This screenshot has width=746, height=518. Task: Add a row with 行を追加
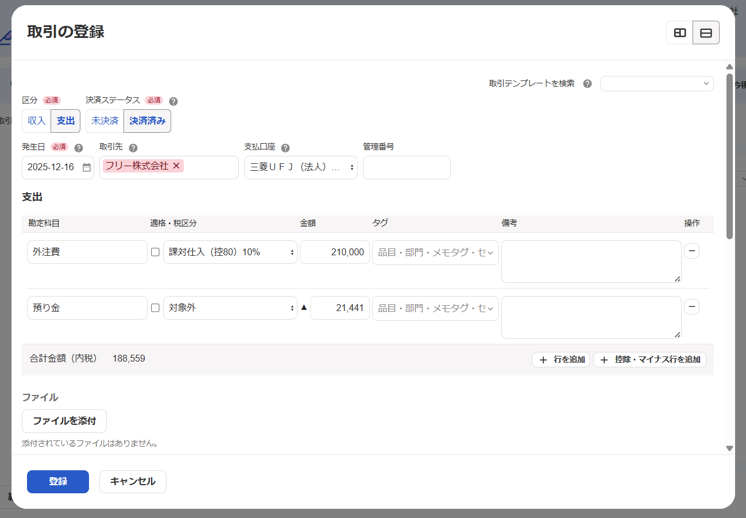click(561, 359)
